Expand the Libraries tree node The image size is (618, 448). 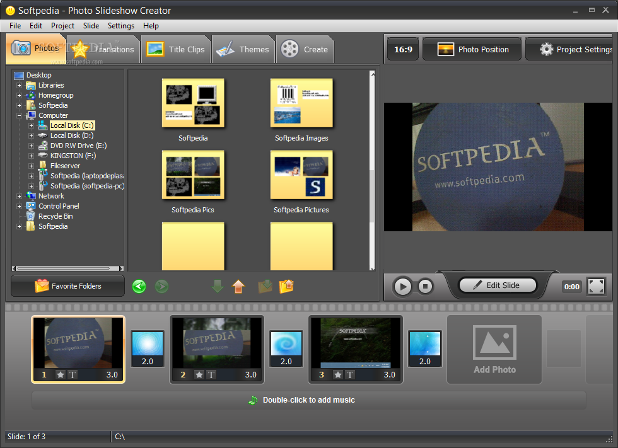[19, 85]
